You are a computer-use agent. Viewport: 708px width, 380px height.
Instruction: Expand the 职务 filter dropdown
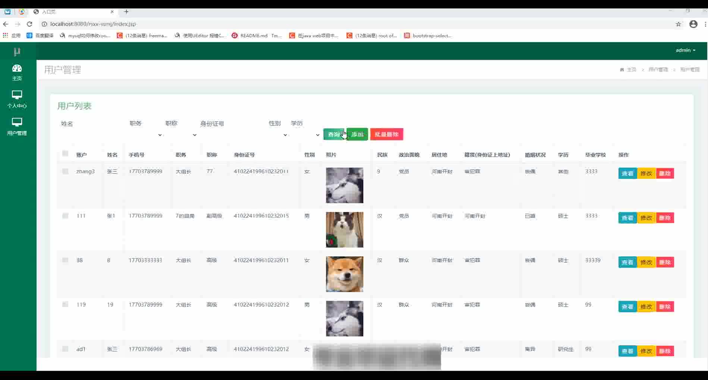point(146,135)
